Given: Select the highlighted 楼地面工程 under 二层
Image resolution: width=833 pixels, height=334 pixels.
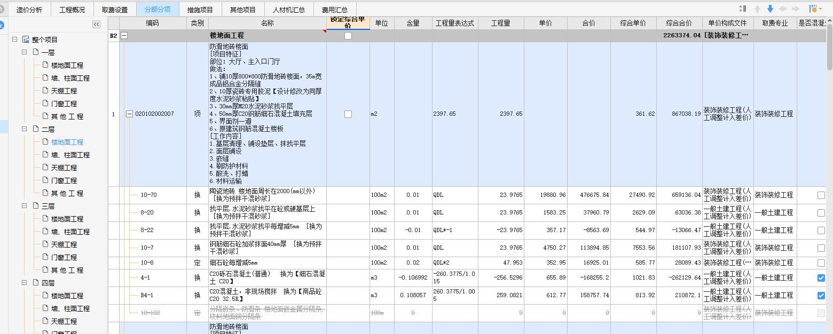Looking at the screenshot, I should point(67,142).
